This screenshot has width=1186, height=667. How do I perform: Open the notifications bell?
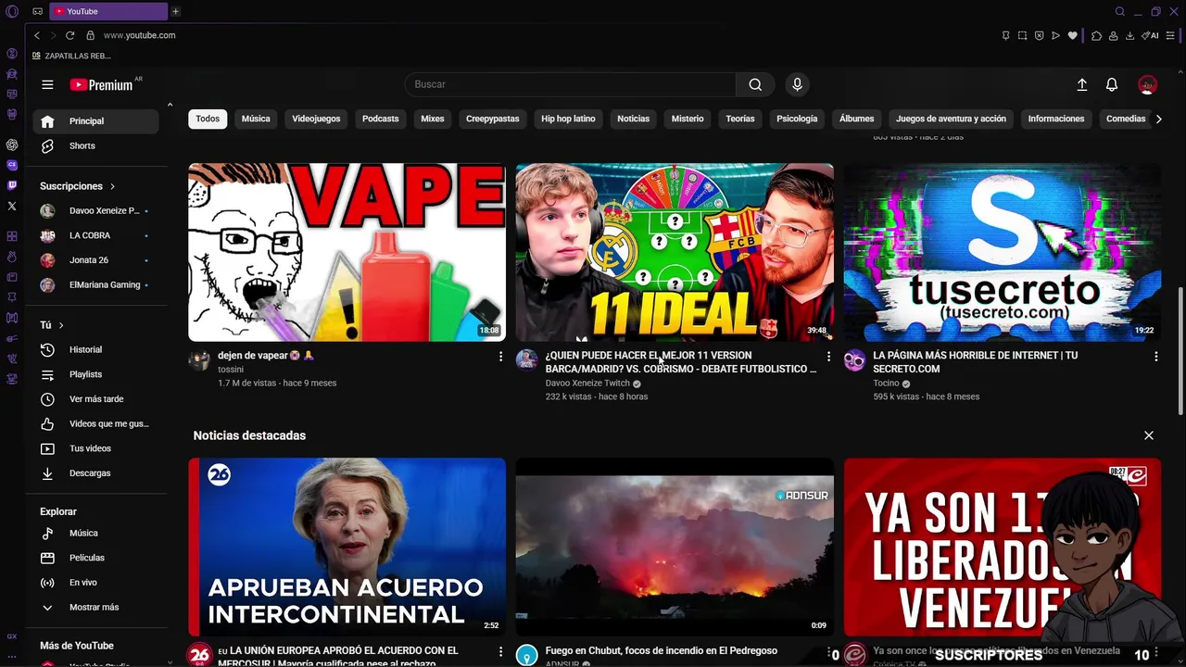1112,84
